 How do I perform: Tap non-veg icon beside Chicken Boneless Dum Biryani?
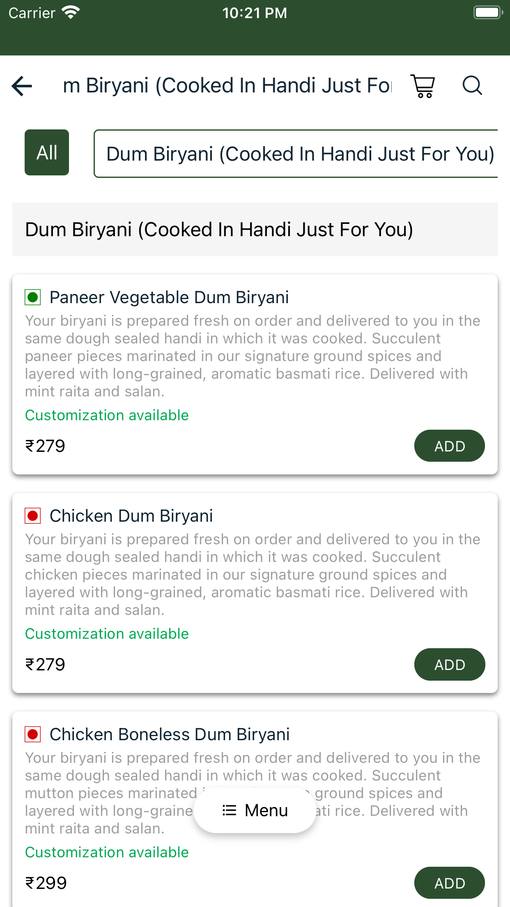(33, 734)
